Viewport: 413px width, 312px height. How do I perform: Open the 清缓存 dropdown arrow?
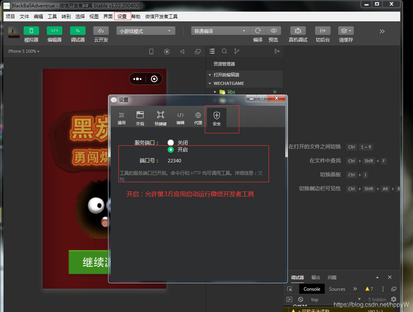coord(350,31)
